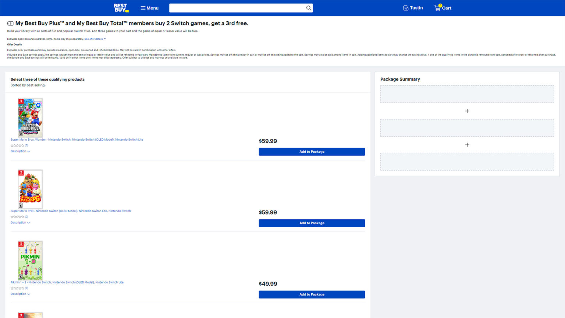Click into the search input field

(236, 8)
